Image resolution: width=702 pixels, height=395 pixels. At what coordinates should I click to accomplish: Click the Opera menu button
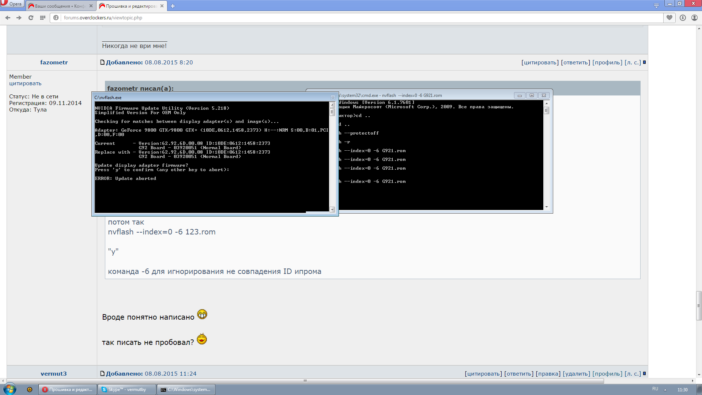12,4
